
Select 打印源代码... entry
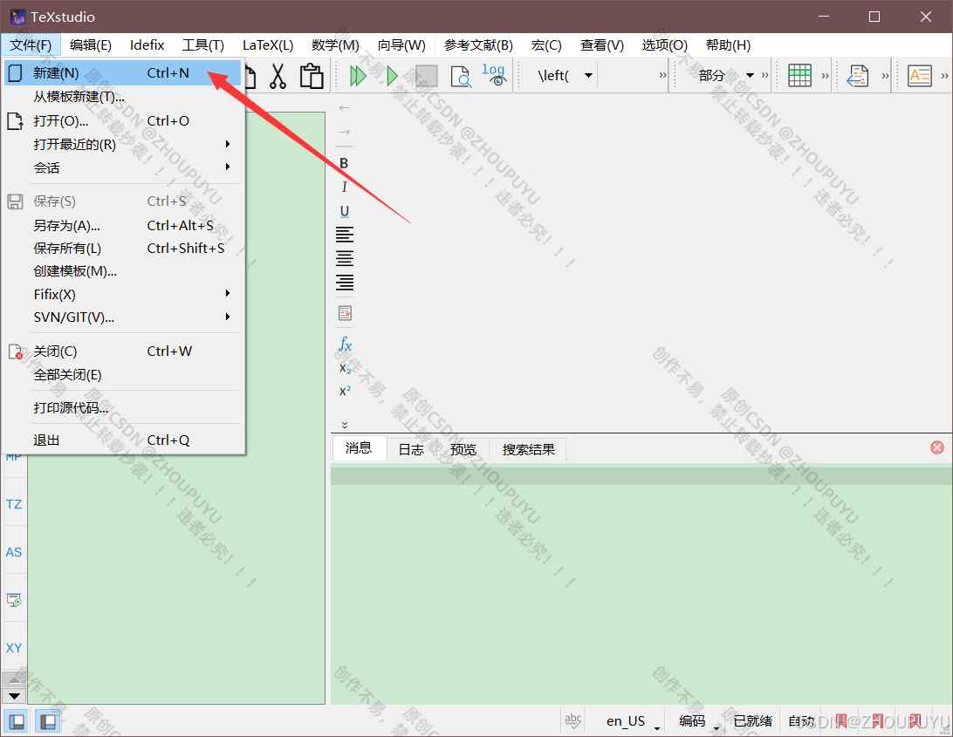click(x=123, y=407)
